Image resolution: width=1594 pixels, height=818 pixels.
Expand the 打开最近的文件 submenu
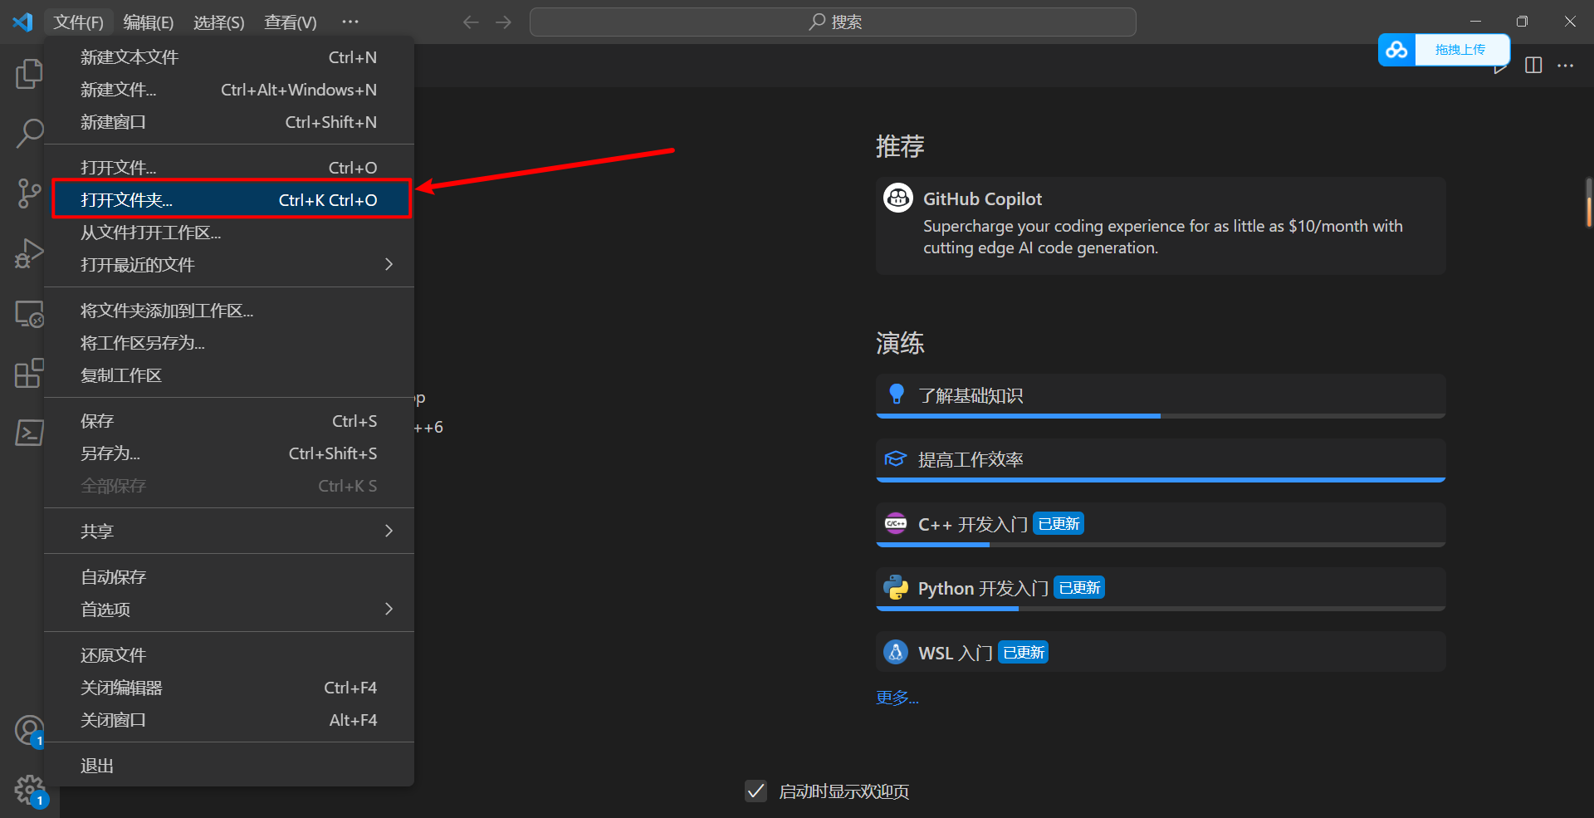tap(229, 265)
